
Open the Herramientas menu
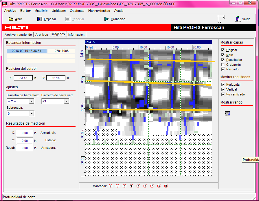pyautogui.click(x=99, y=11)
